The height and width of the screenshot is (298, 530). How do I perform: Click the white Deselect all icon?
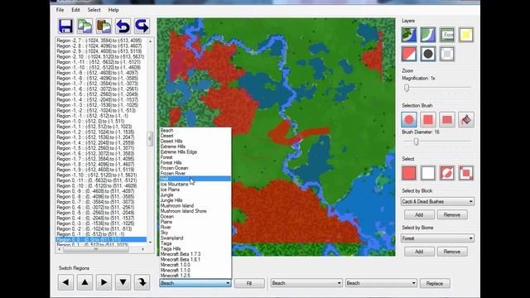point(428,173)
